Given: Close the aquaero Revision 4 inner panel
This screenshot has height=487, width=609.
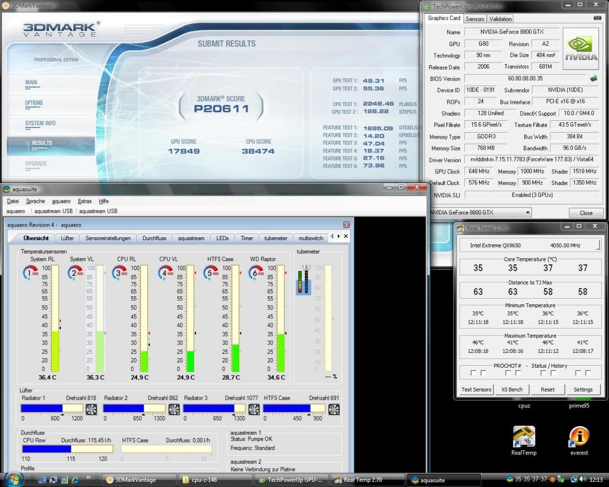Looking at the screenshot, I should [346, 225].
